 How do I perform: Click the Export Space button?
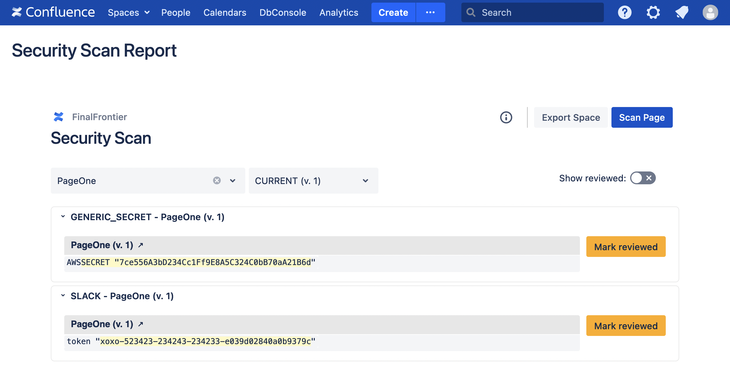571,118
